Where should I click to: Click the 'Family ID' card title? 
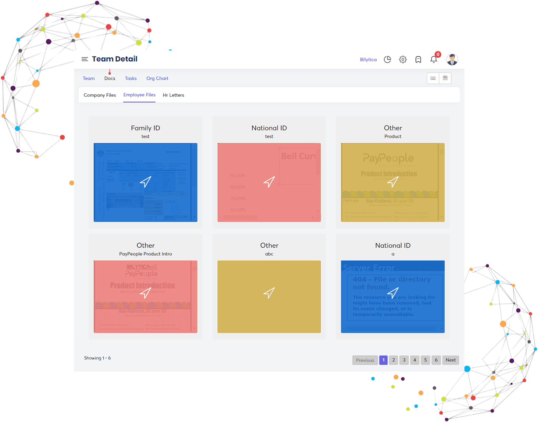(146, 128)
